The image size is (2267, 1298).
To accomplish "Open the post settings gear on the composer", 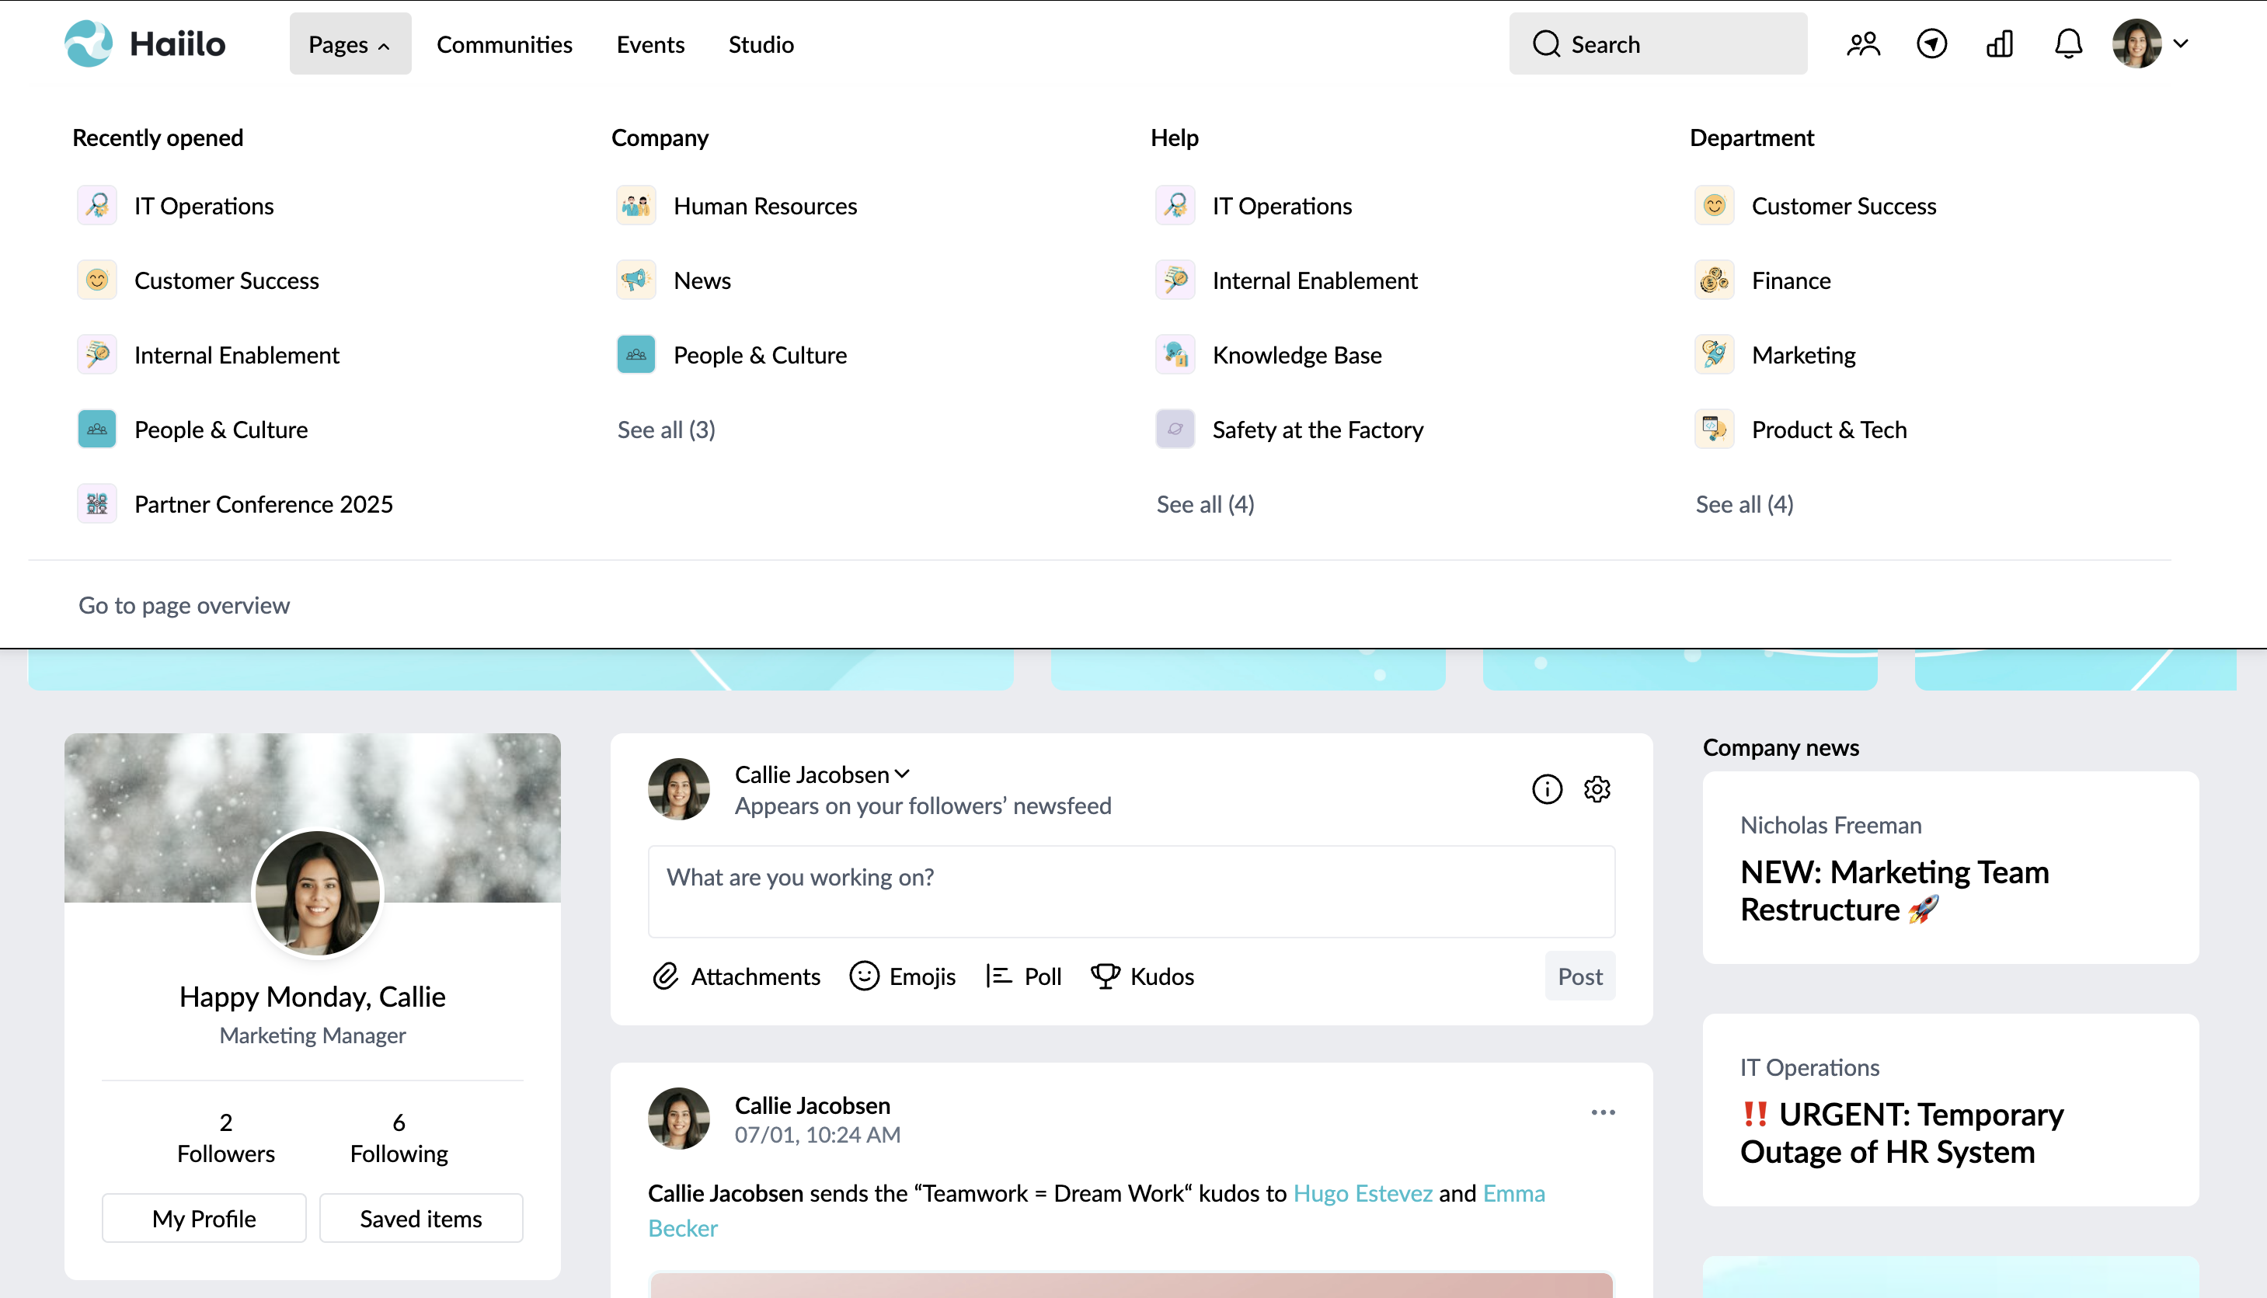I will 1597,789.
